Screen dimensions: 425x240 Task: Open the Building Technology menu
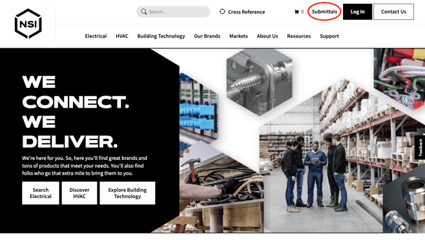click(161, 36)
